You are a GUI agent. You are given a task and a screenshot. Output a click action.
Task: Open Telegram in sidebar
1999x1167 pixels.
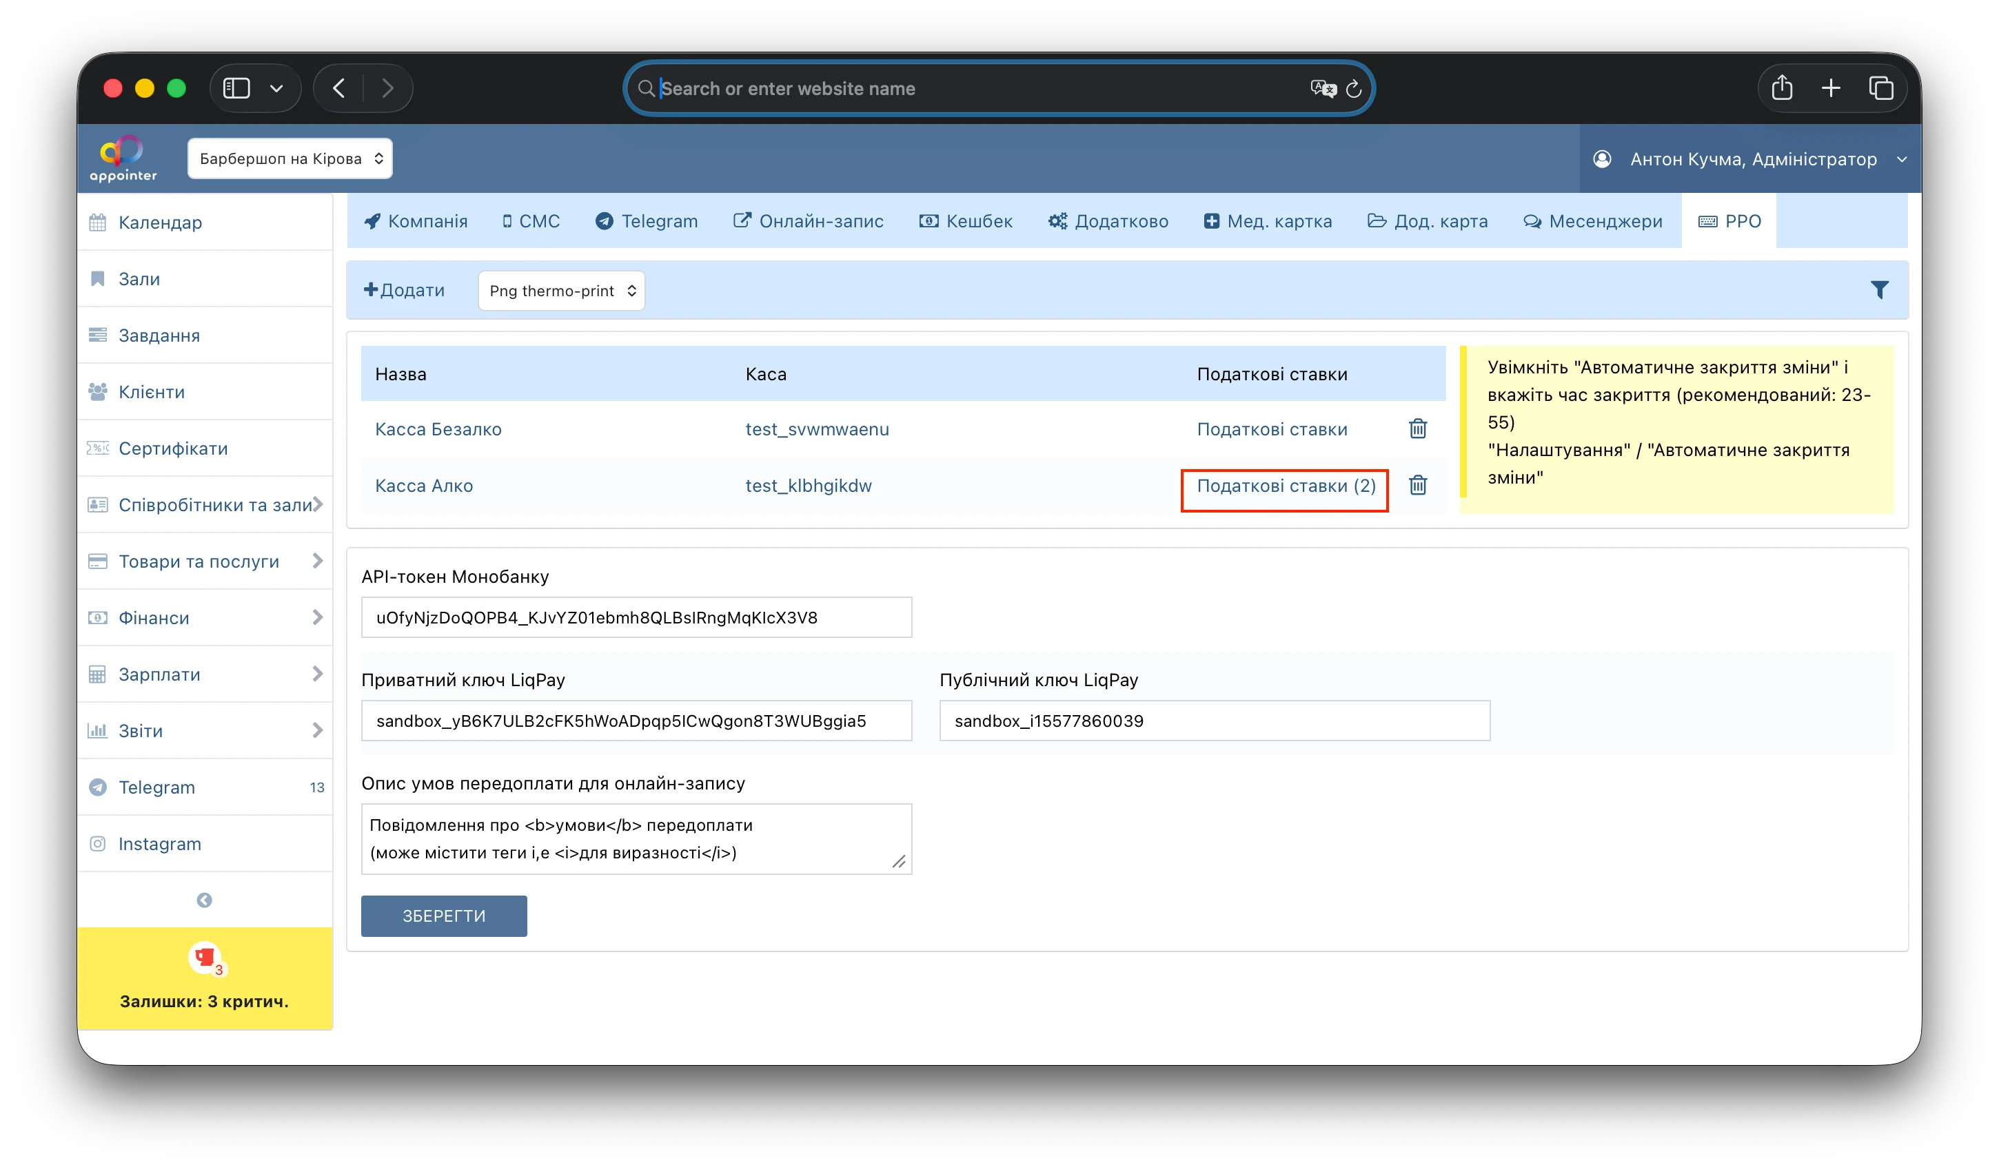click(205, 787)
